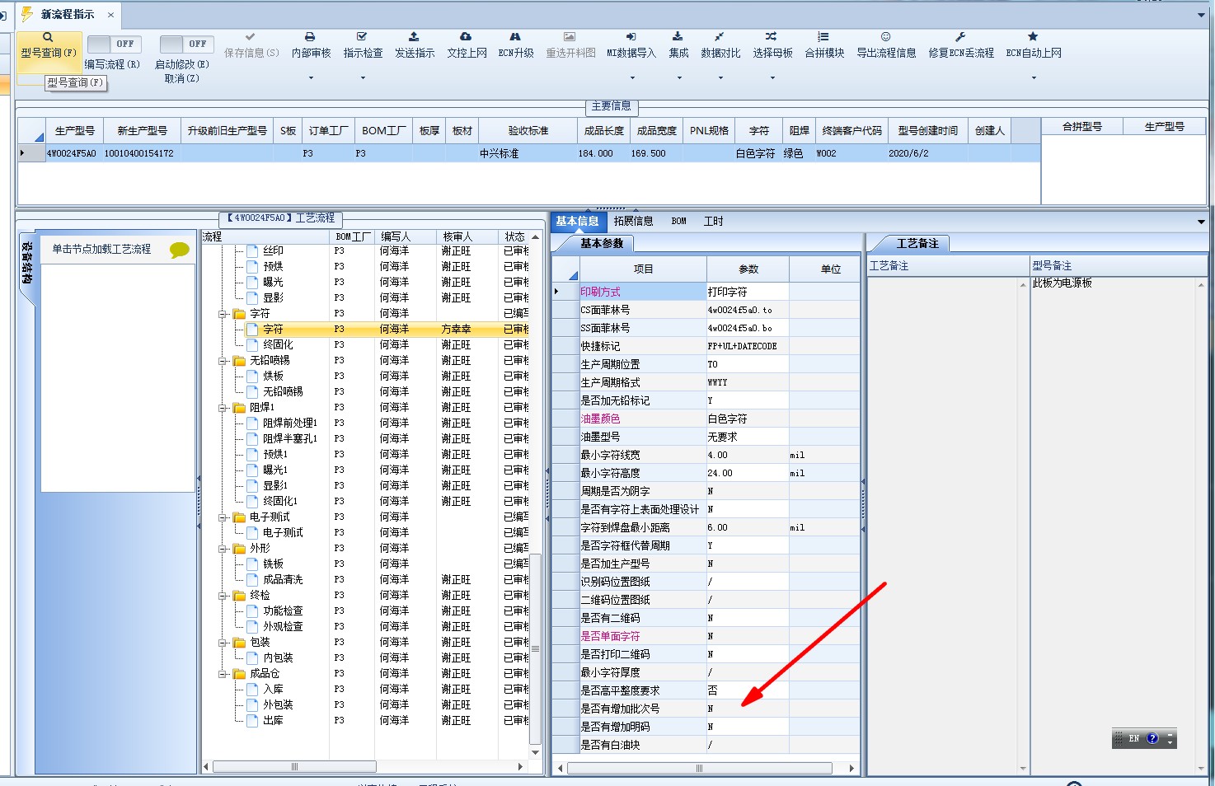This screenshot has width=1215, height=786.
Task: Click the 合拼型号 column header
Action: pyautogui.click(x=1081, y=126)
